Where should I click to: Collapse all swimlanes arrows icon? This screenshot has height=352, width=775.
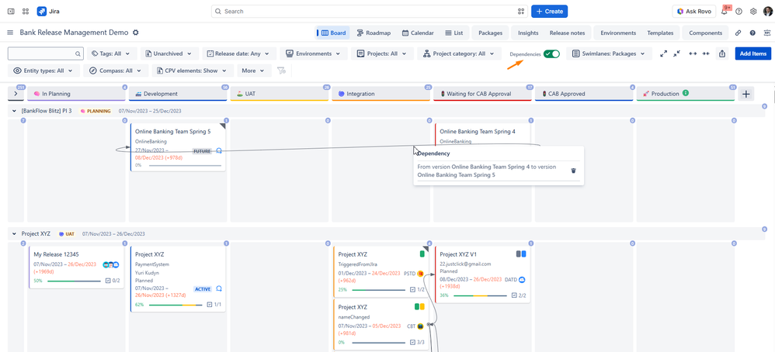(677, 53)
